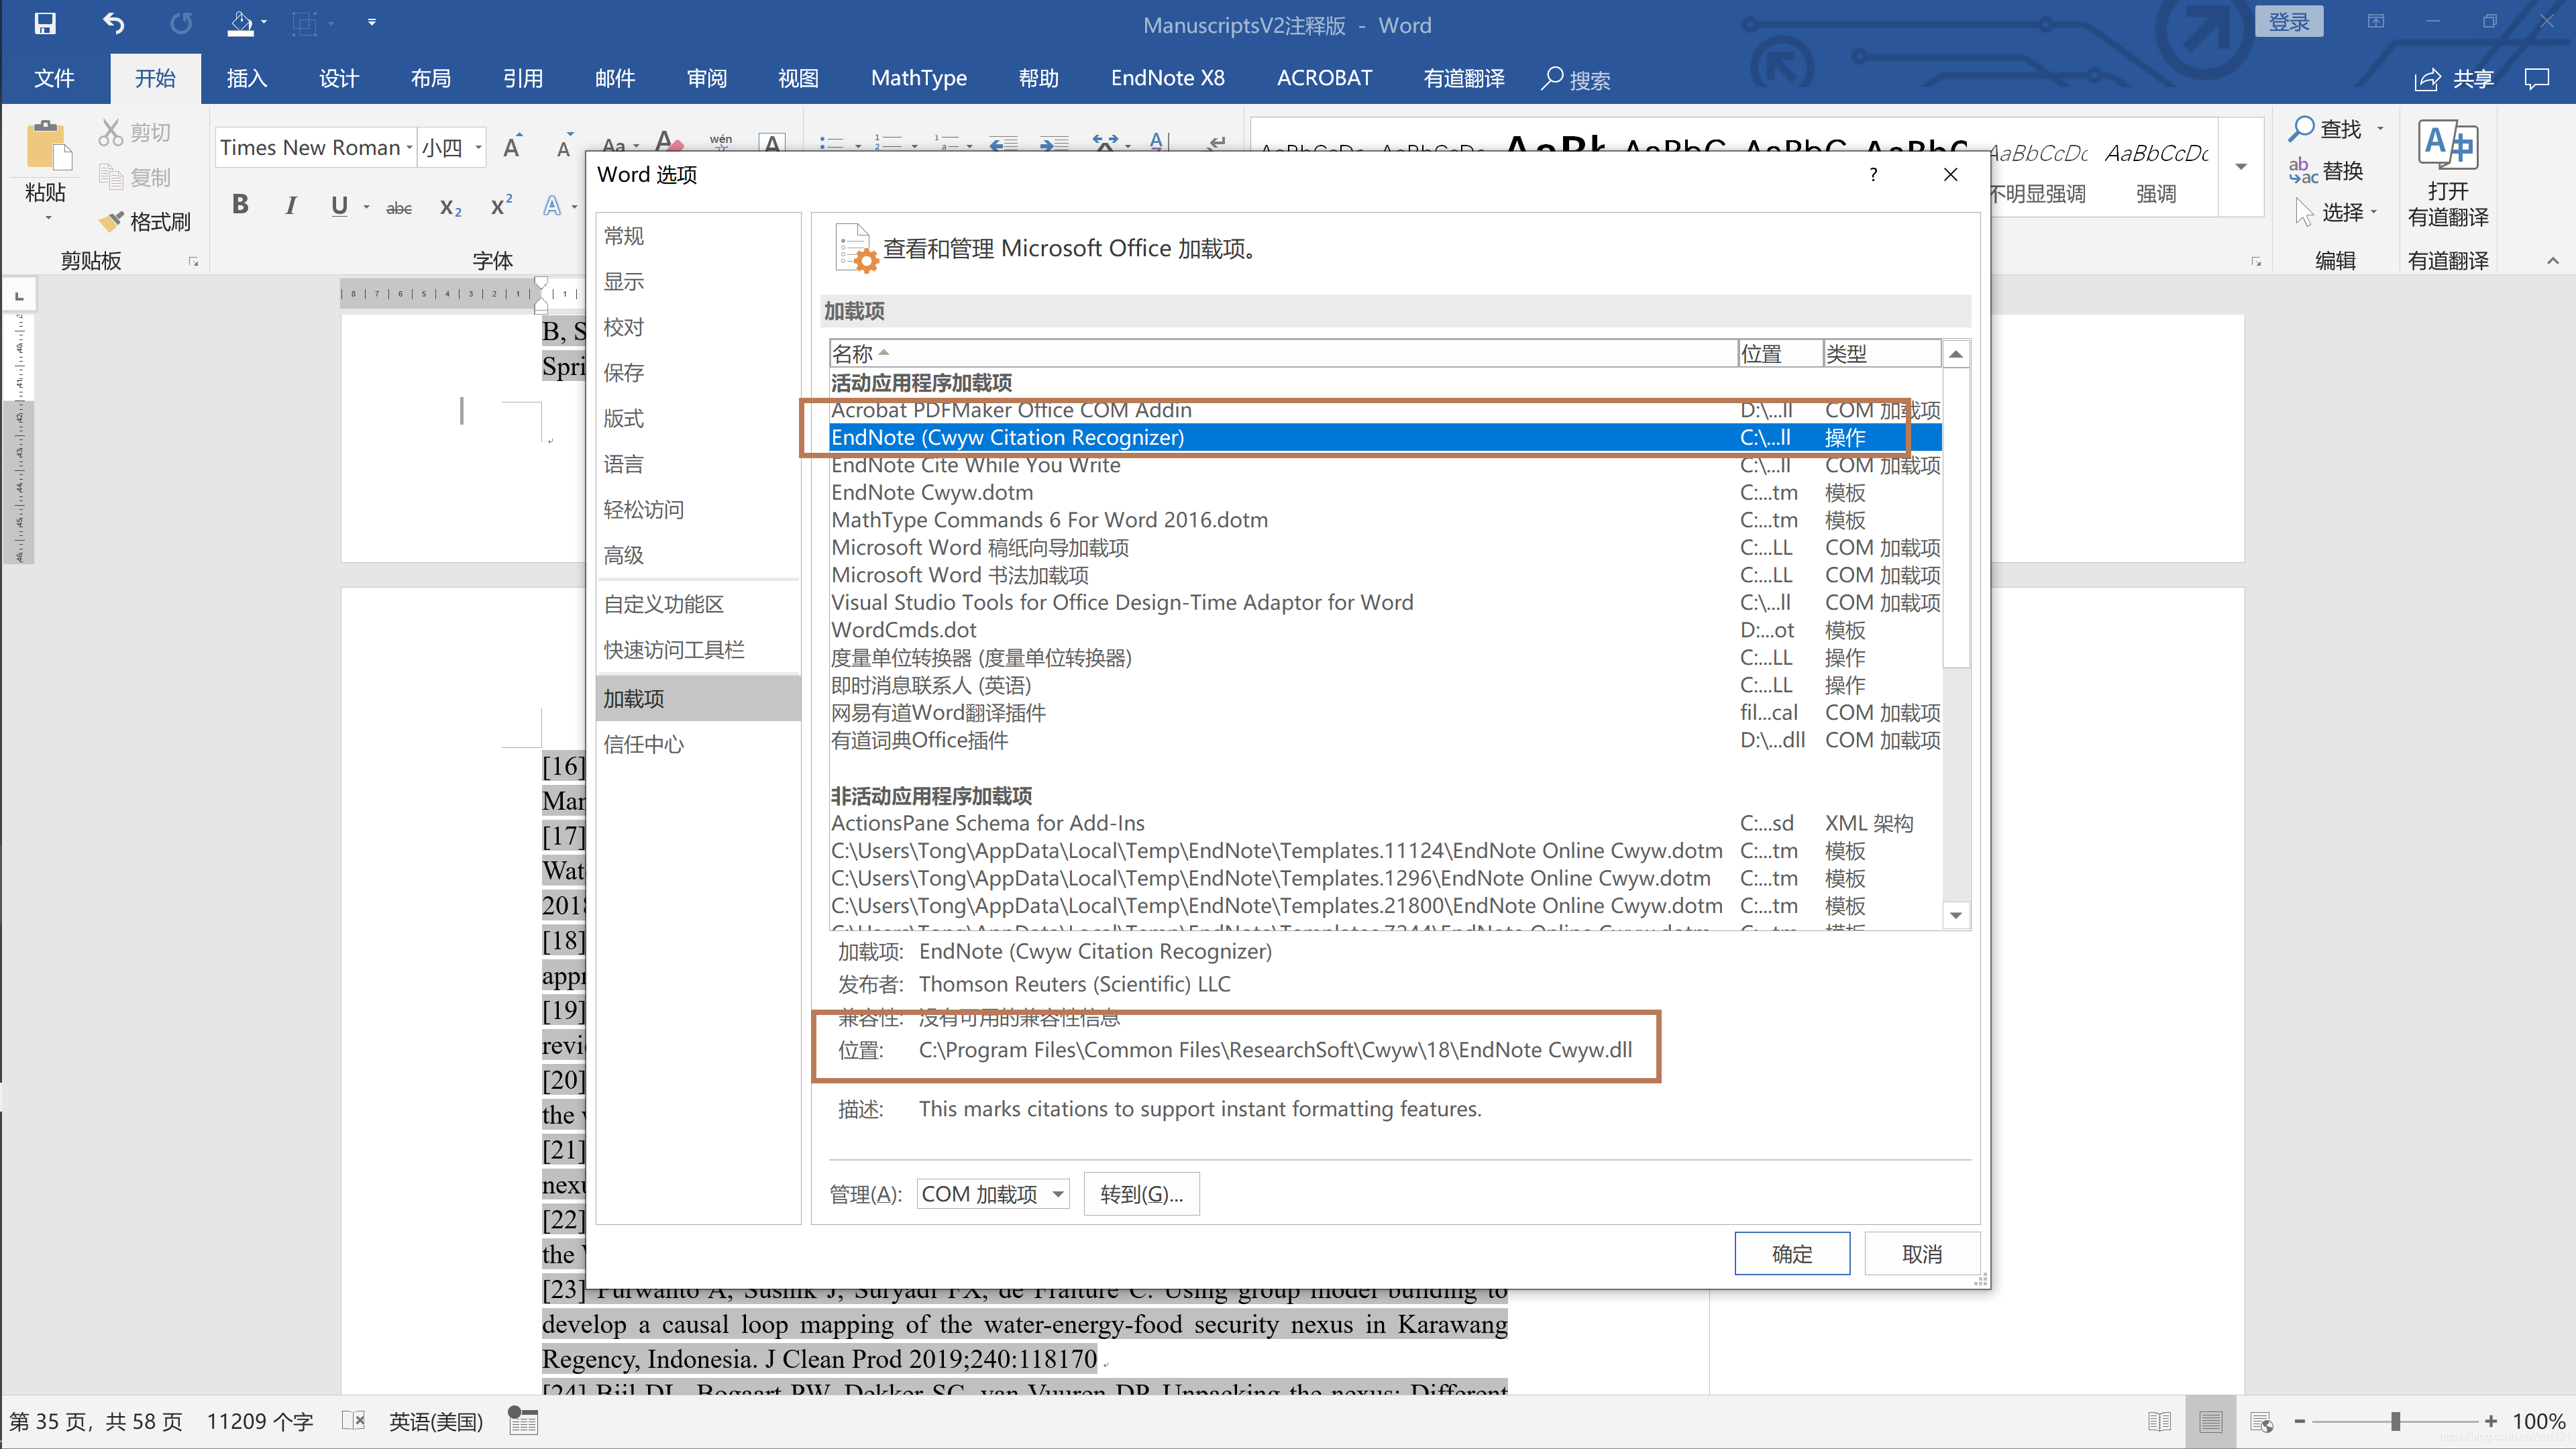Click the Find magnifier icon
Viewport: 2576px width, 1449px height.
[x=2301, y=128]
